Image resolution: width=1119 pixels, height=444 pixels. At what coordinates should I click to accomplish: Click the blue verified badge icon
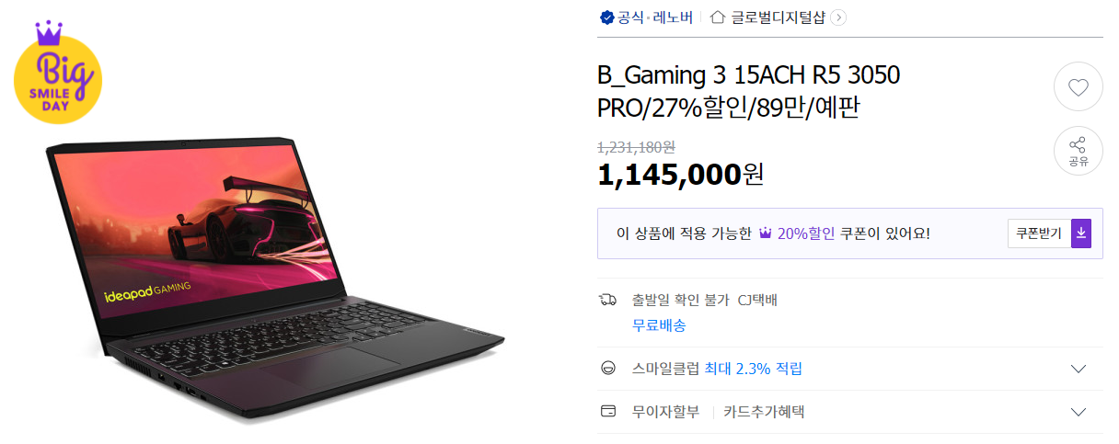tap(606, 17)
